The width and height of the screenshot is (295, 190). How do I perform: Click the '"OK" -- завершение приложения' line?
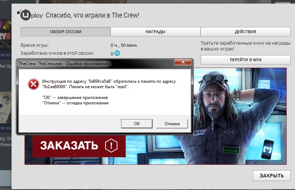[x=75, y=98]
